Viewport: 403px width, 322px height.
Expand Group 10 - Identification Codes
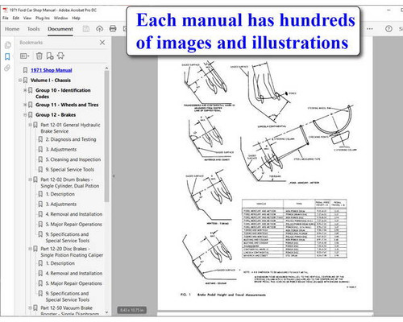pos(25,90)
